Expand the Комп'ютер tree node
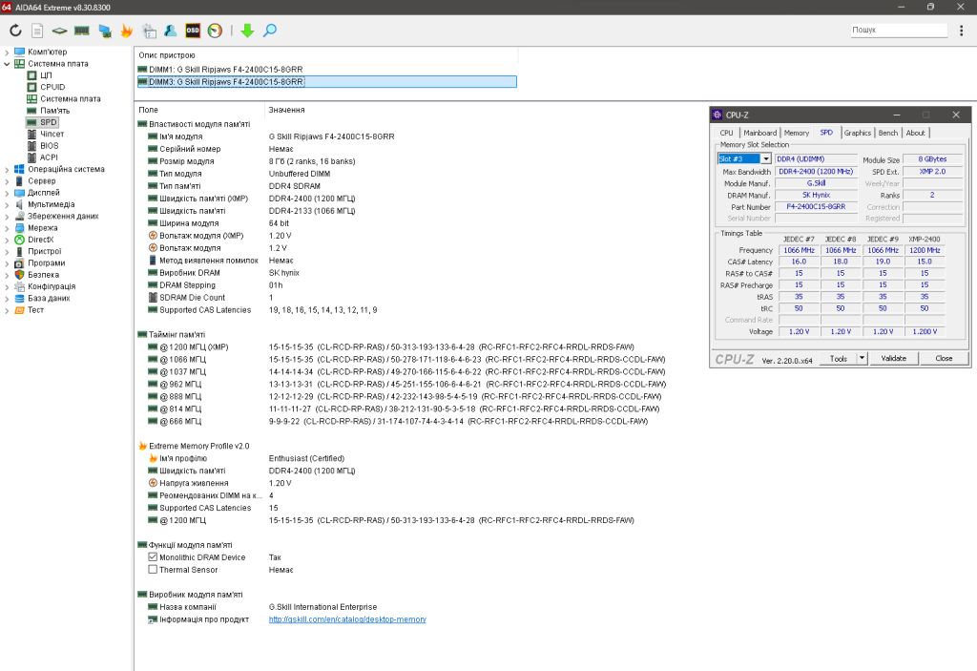The height and width of the screenshot is (671, 977). pos(7,52)
